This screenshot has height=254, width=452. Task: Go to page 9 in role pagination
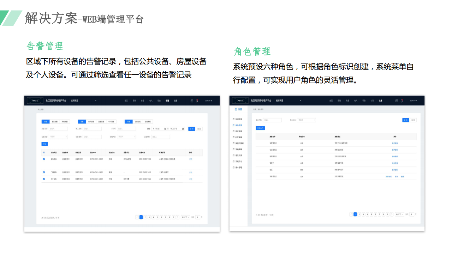pyautogui.click(x=388, y=214)
